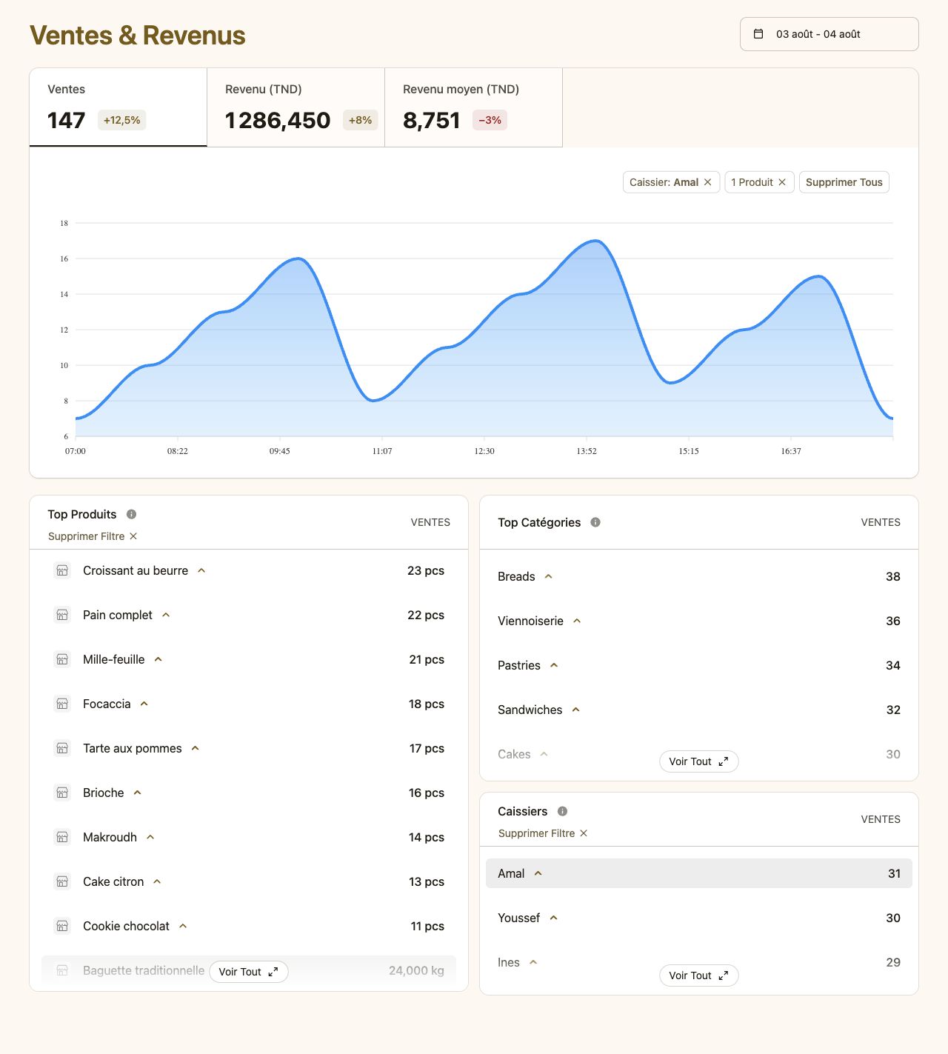Click the product icon beside Cake citron
Screen dimensions: 948x1054
[62, 881]
